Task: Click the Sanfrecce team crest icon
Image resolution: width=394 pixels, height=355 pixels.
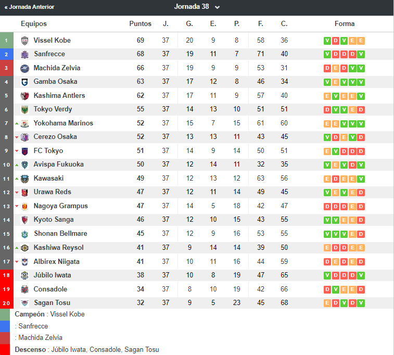Action: point(24,54)
